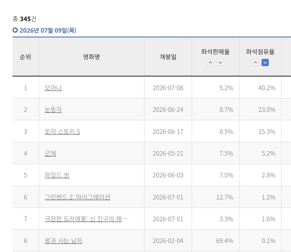The image size is (291, 252).
Task: Open the 눈동자 movie link
Action: pyautogui.click(x=53, y=110)
